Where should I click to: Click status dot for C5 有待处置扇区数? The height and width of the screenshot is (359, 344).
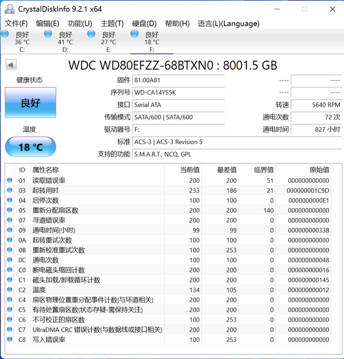tap(10, 310)
